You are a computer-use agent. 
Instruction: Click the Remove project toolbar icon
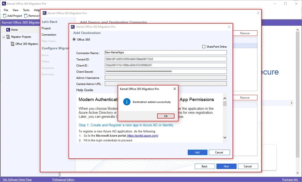point(26,16)
